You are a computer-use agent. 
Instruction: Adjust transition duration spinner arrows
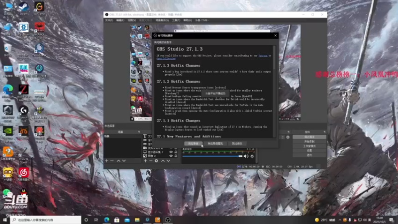(x=283, y=137)
